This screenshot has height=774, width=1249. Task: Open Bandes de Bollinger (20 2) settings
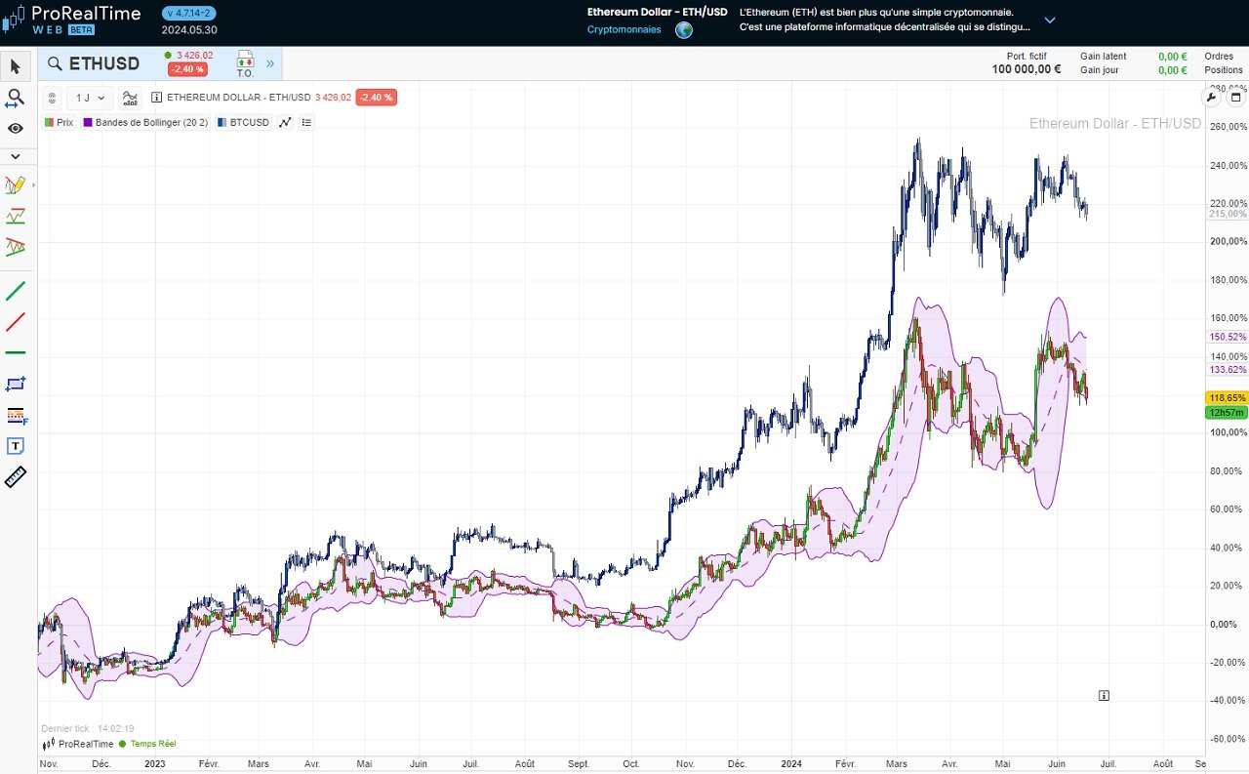pos(145,123)
